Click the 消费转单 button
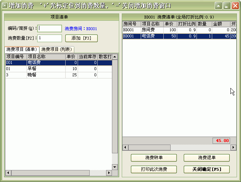The image size is (241, 182). (x=154, y=158)
